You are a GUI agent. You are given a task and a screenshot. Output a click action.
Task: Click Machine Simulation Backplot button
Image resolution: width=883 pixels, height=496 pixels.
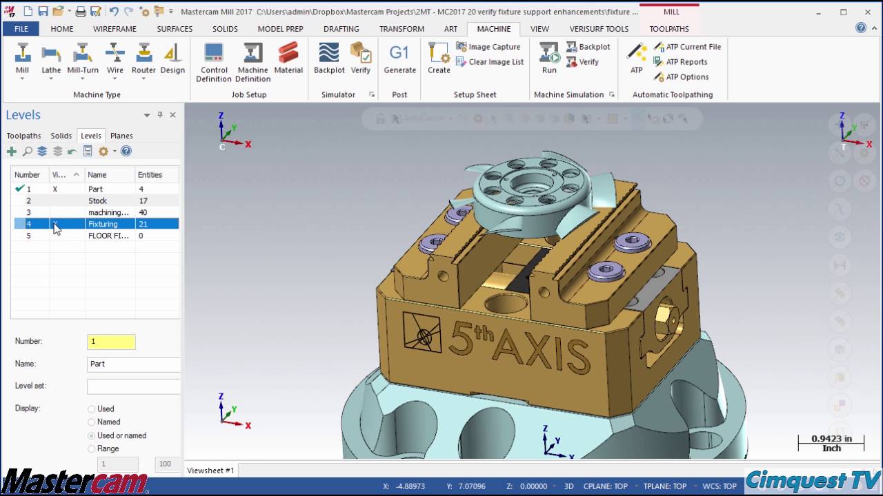click(588, 47)
